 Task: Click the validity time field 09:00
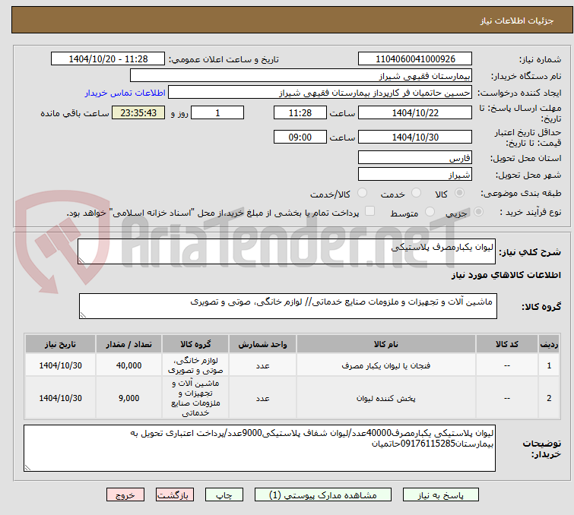(300, 137)
